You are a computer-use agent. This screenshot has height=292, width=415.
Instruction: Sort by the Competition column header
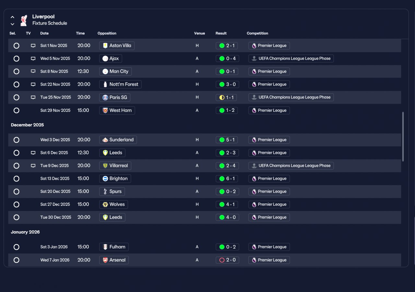(x=257, y=33)
